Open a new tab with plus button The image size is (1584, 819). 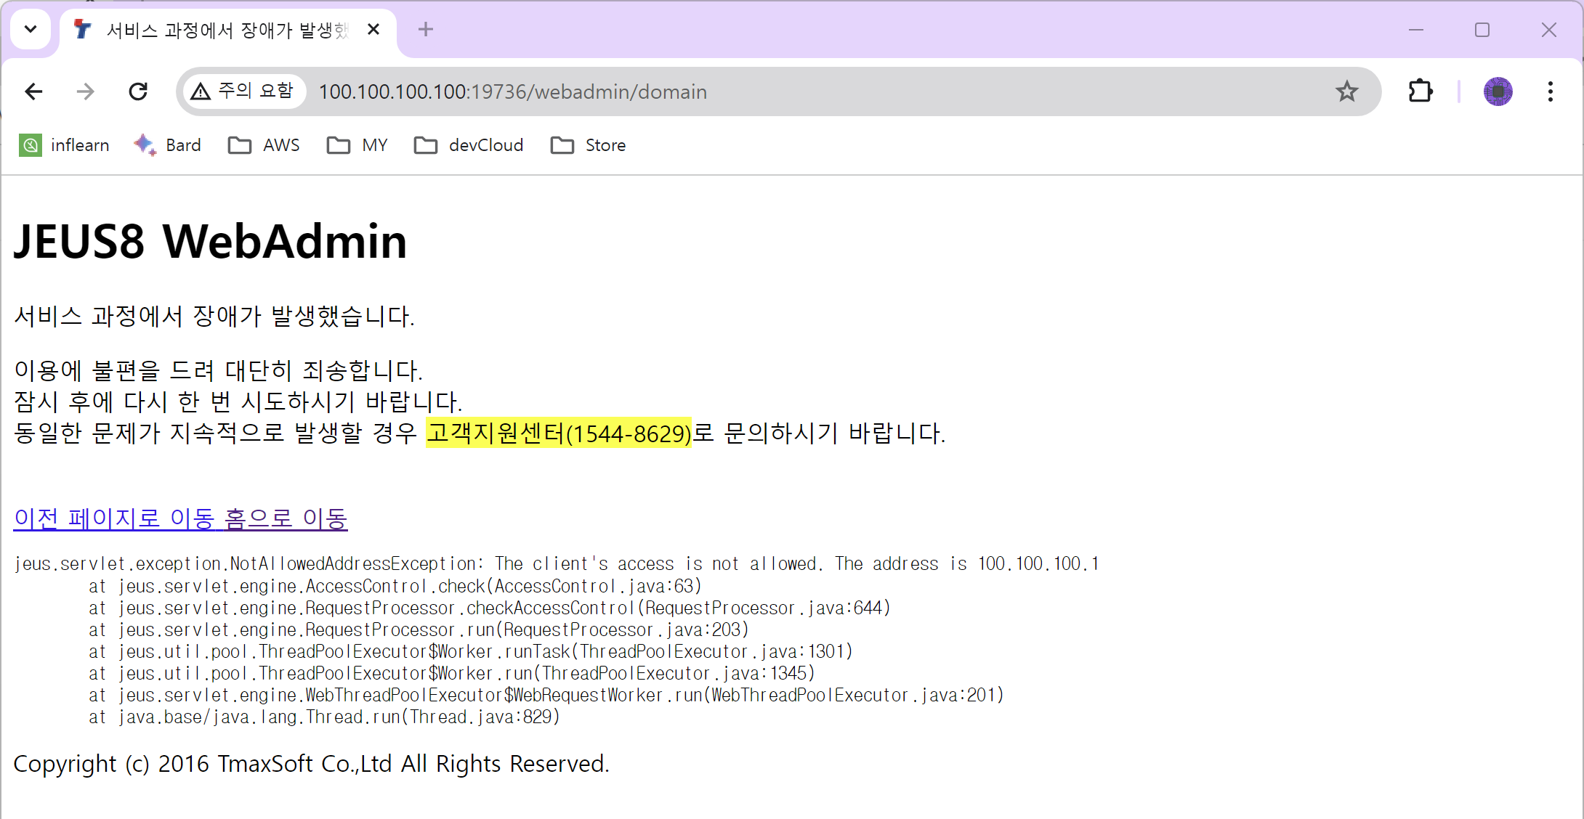tap(426, 30)
